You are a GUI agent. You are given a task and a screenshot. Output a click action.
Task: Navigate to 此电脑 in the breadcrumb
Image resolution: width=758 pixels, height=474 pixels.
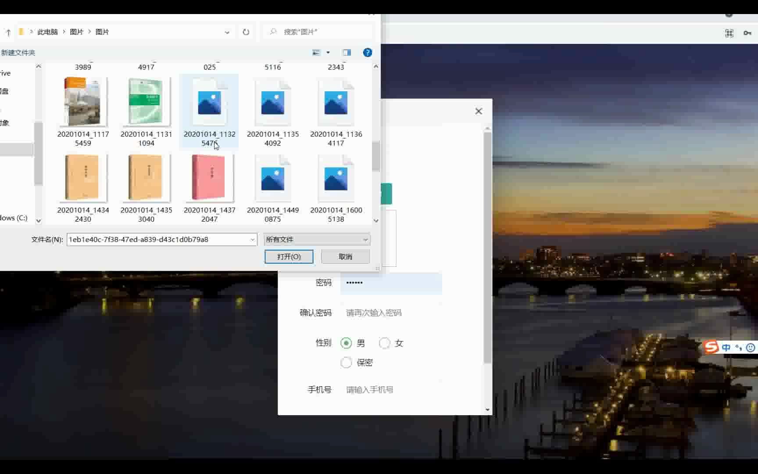(x=48, y=32)
